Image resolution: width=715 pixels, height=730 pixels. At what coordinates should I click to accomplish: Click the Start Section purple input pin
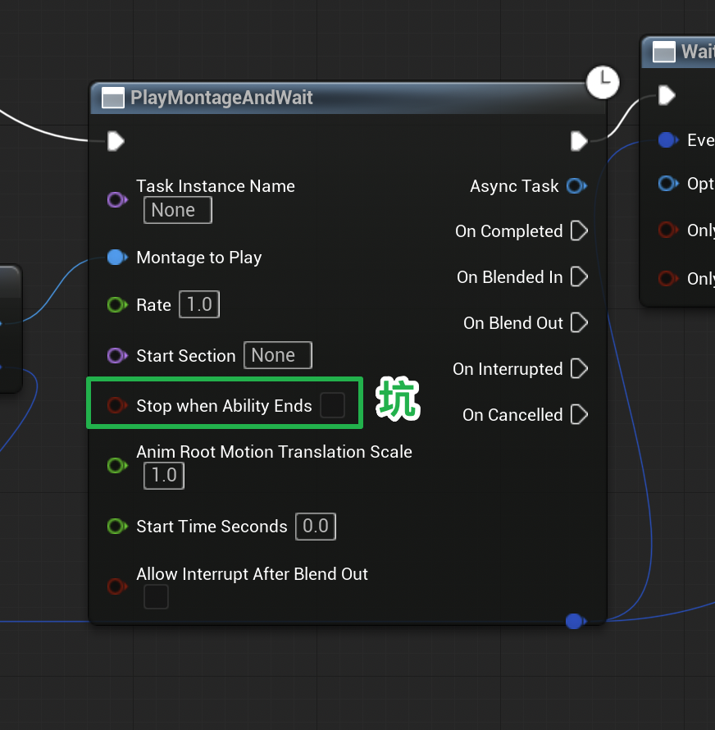[x=116, y=356]
